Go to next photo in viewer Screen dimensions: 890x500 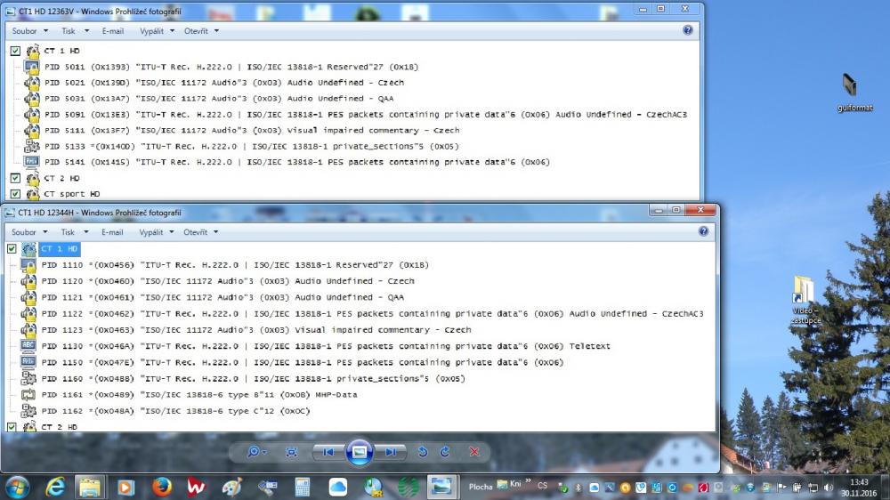point(391,452)
